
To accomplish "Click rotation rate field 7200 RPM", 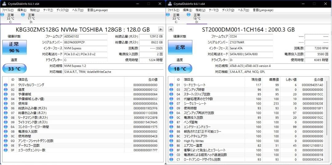I will [x=317, y=48].
